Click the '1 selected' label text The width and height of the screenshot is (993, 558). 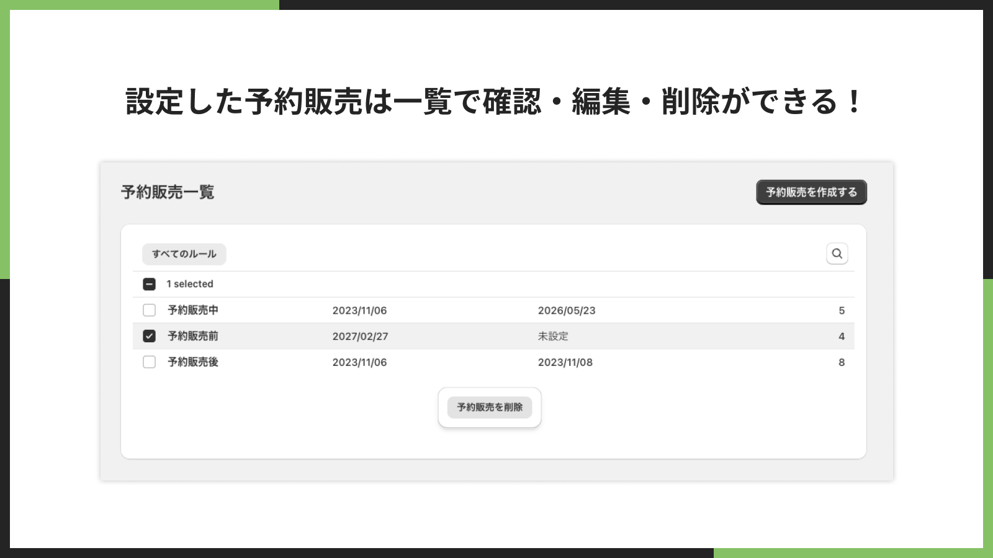click(190, 284)
